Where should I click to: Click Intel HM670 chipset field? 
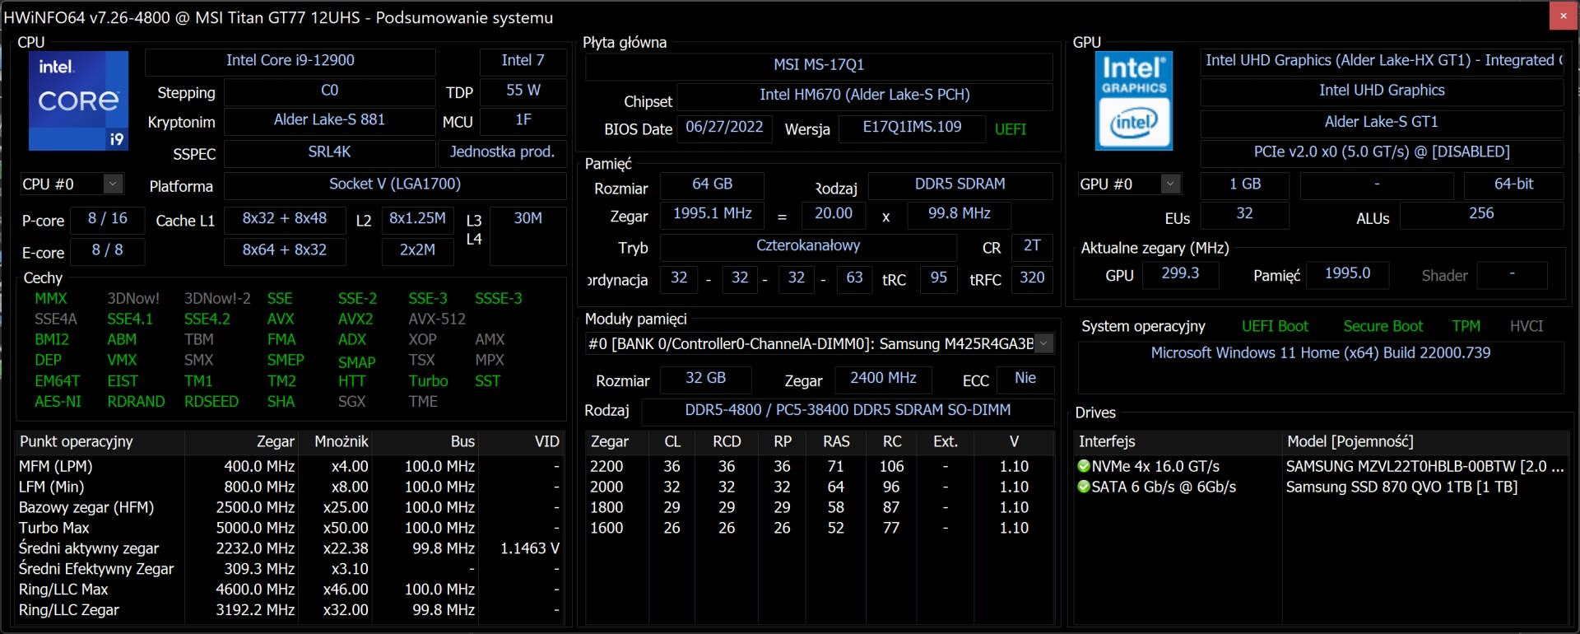pos(864,96)
